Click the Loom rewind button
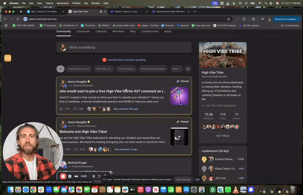The image size is (303, 195). (x=76, y=176)
